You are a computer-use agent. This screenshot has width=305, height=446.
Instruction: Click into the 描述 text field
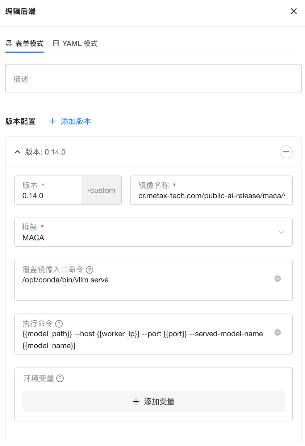(x=153, y=79)
